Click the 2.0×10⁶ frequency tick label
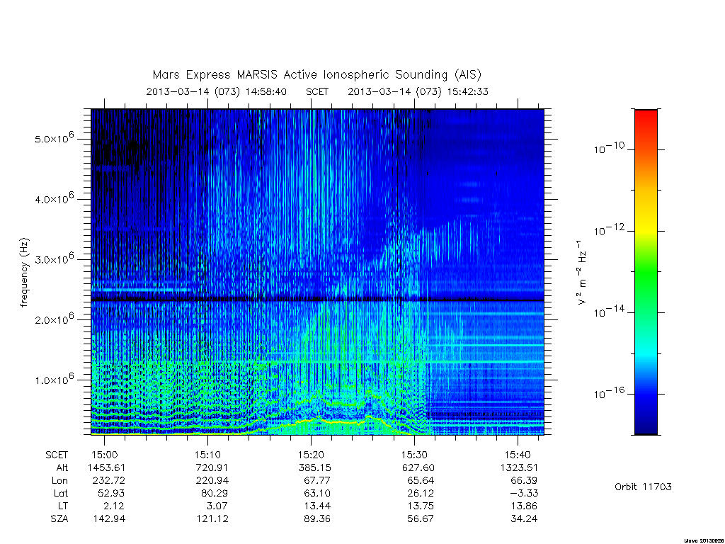 tap(54, 319)
